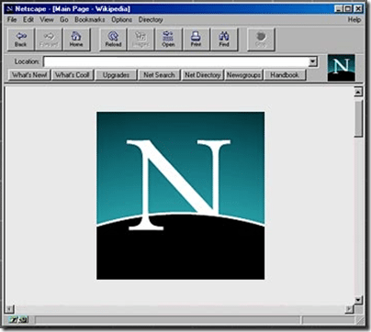This screenshot has width=371, height=332.
Task: Open the File menu
Action: (12, 19)
